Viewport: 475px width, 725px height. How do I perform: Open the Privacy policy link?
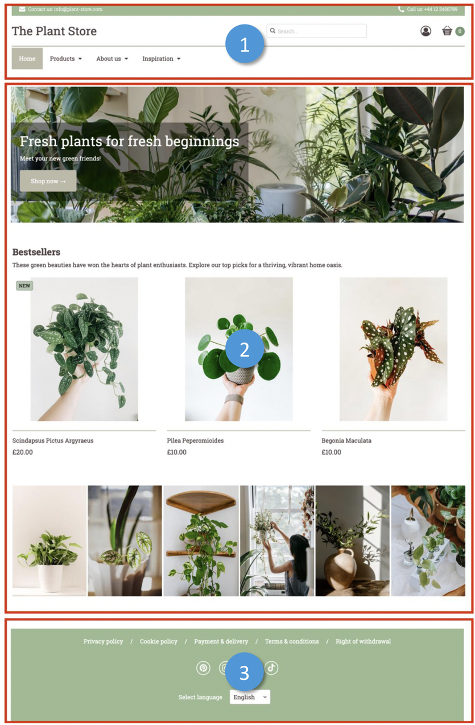[x=103, y=641]
